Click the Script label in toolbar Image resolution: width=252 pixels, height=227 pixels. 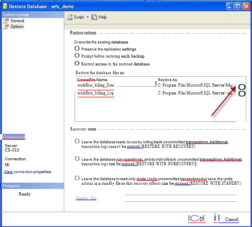click(x=79, y=17)
